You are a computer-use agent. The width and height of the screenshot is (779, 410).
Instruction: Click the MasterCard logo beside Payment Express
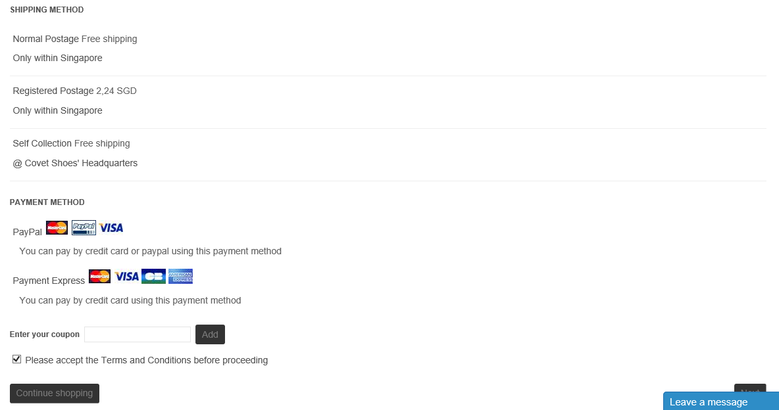pyautogui.click(x=99, y=277)
